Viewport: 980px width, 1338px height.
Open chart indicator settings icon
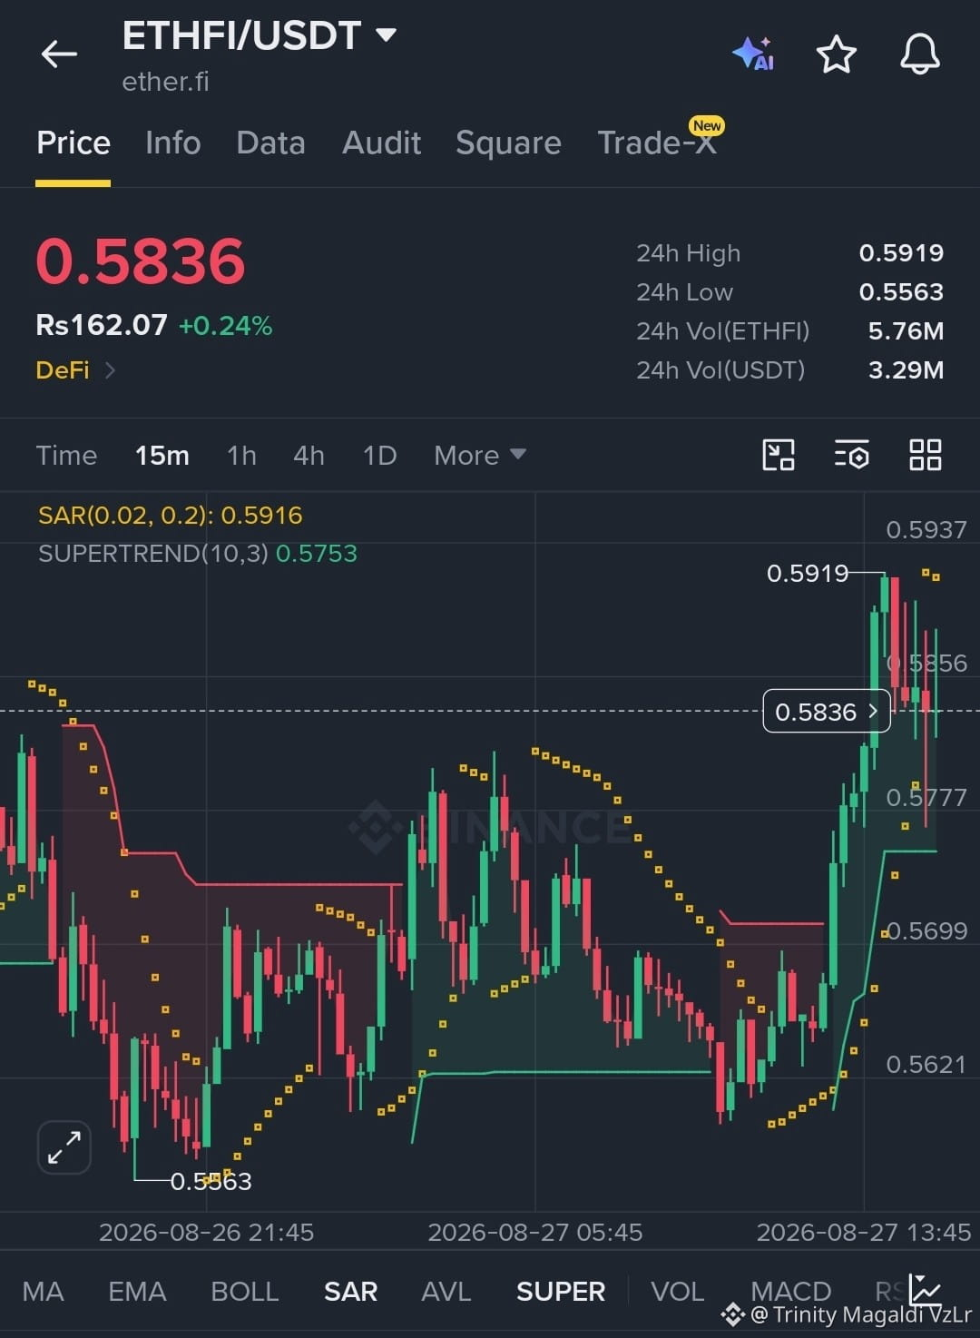click(852, 455)
